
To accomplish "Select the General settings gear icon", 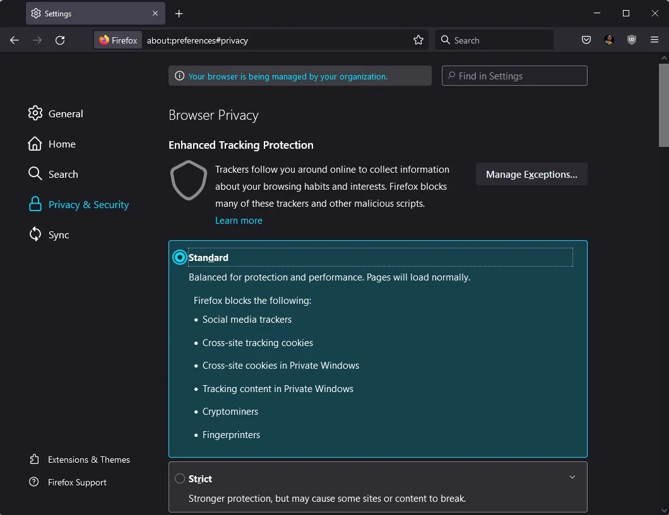I will pyautogui.click(x=35, y=113).
